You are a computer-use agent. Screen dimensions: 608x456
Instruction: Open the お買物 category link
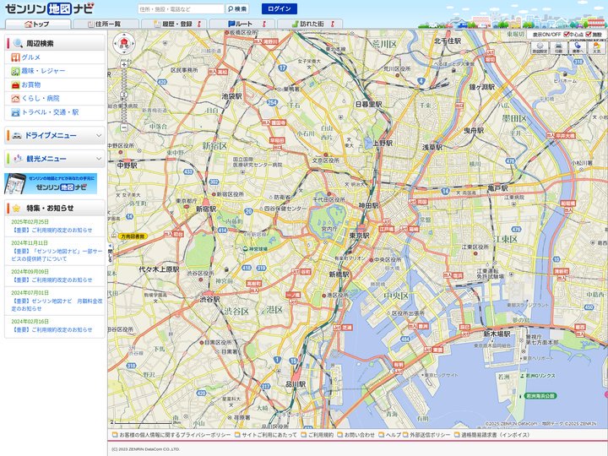tap(31, 85)
